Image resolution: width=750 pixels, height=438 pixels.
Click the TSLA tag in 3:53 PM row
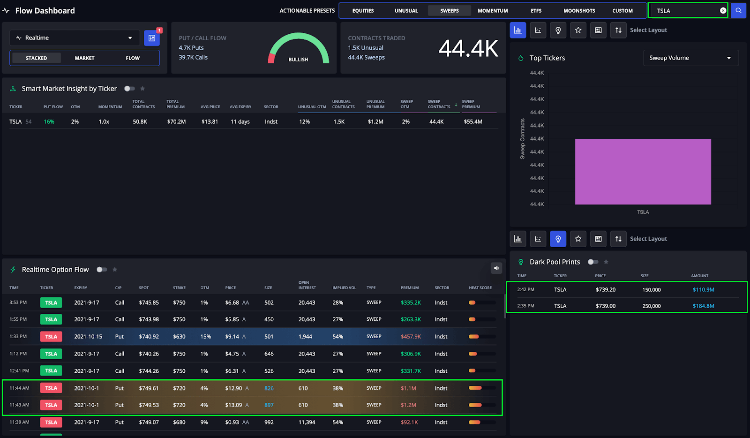pos(51,303)
